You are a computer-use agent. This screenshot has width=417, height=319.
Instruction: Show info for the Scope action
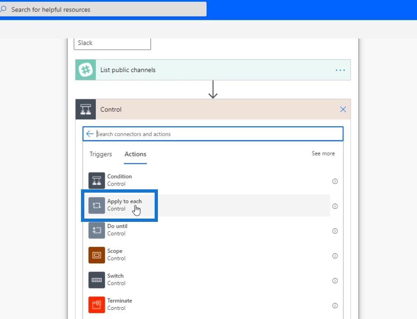click(335, 256)
